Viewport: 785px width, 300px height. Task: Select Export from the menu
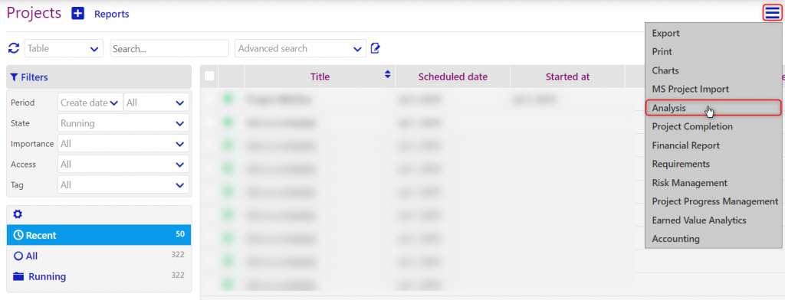[x=713, y=33]
